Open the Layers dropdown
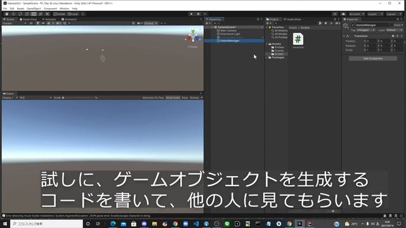 (375, 14)
